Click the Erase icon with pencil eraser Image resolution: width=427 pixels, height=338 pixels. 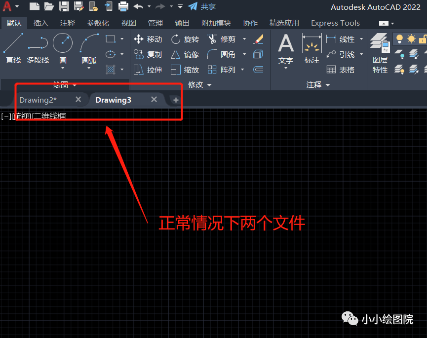[258, 39]
